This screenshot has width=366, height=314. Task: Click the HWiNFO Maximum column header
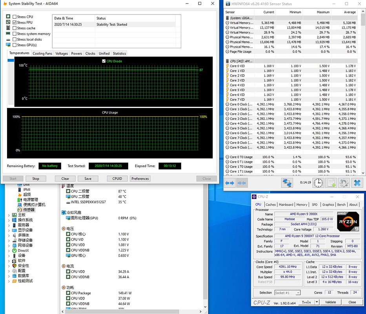(317, 12)
